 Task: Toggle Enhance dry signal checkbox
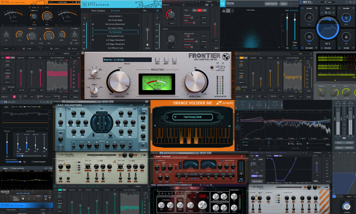(x=32, y=162)
